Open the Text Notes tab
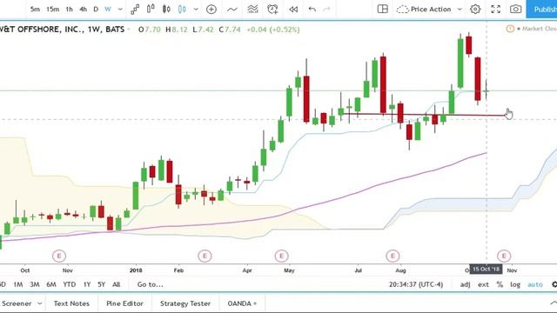 pyautogui.click(x=71, y=303)
